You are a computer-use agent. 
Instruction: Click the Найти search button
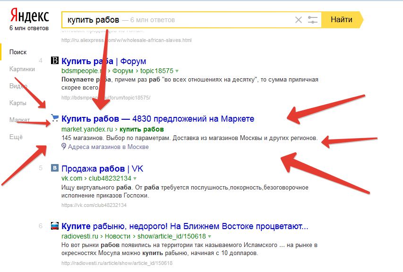tap(342, 19)
